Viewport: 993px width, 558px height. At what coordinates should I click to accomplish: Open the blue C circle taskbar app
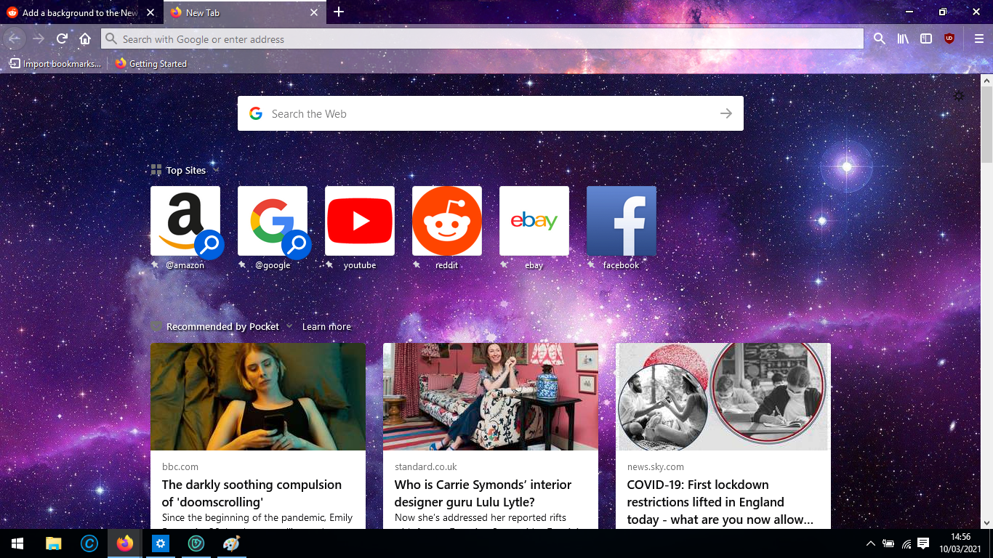[89, 543]
